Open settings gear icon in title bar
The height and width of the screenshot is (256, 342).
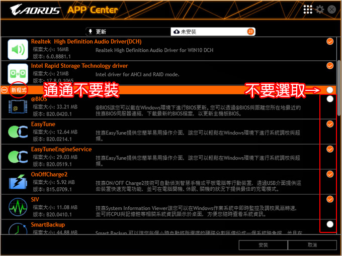pos(320,10)
